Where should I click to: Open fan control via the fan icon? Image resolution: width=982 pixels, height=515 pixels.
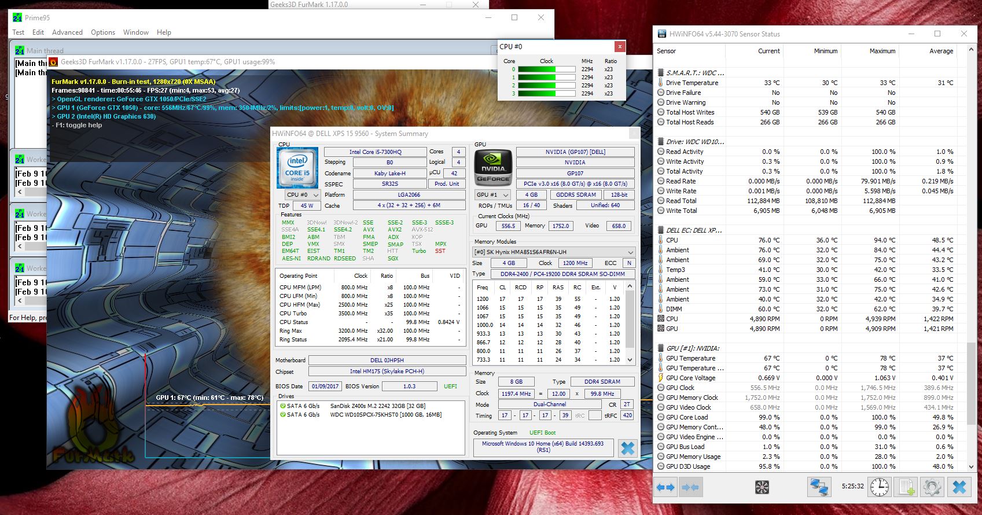pyautogui.click(x=762, y=487)
